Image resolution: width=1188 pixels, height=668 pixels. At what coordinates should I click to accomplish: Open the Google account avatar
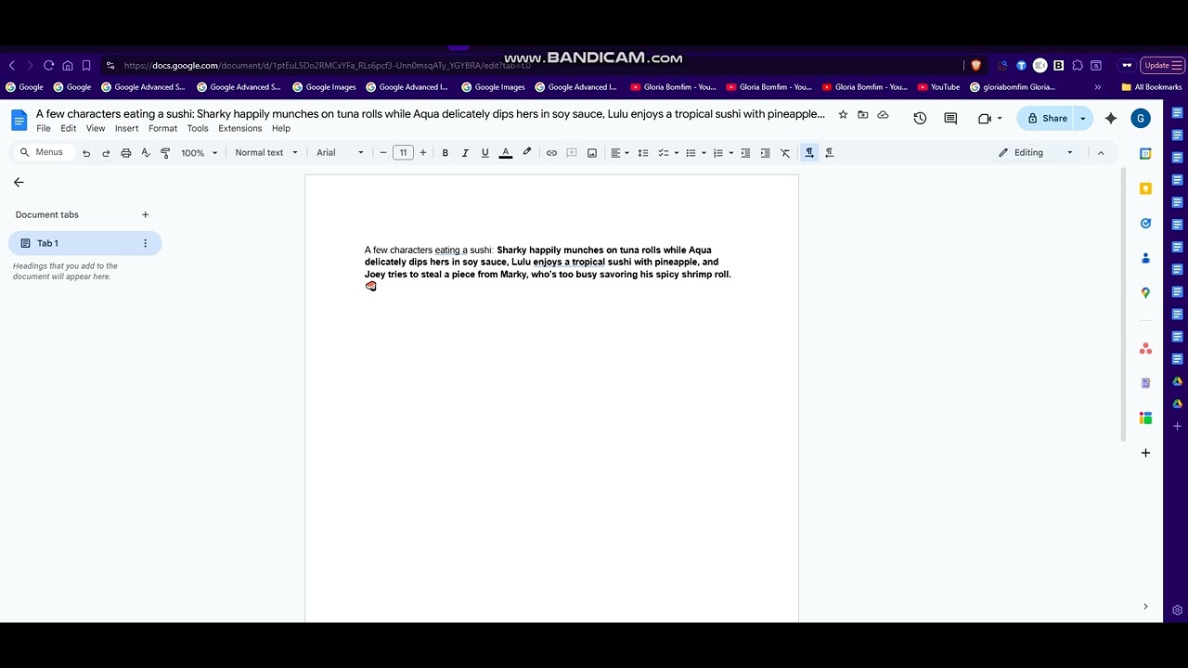1141,119
